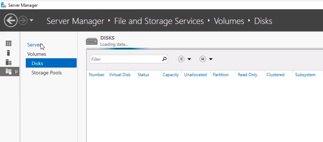The height and width of the screenshot is (142, 323).
Task: Click File and Storage Services sidebar icon
Action: (9, 71)
